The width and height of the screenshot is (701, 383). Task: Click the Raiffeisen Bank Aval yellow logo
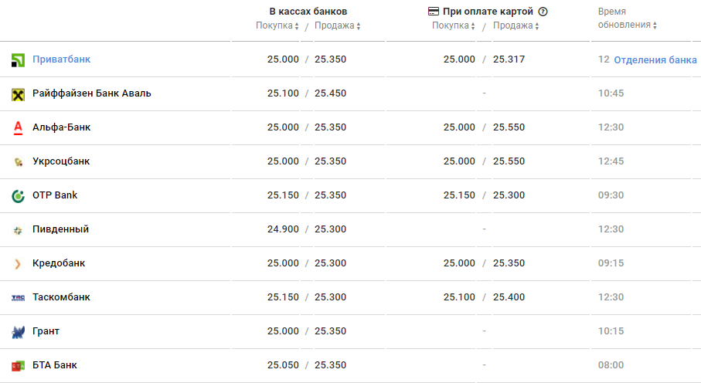click(x=19, y=93)
